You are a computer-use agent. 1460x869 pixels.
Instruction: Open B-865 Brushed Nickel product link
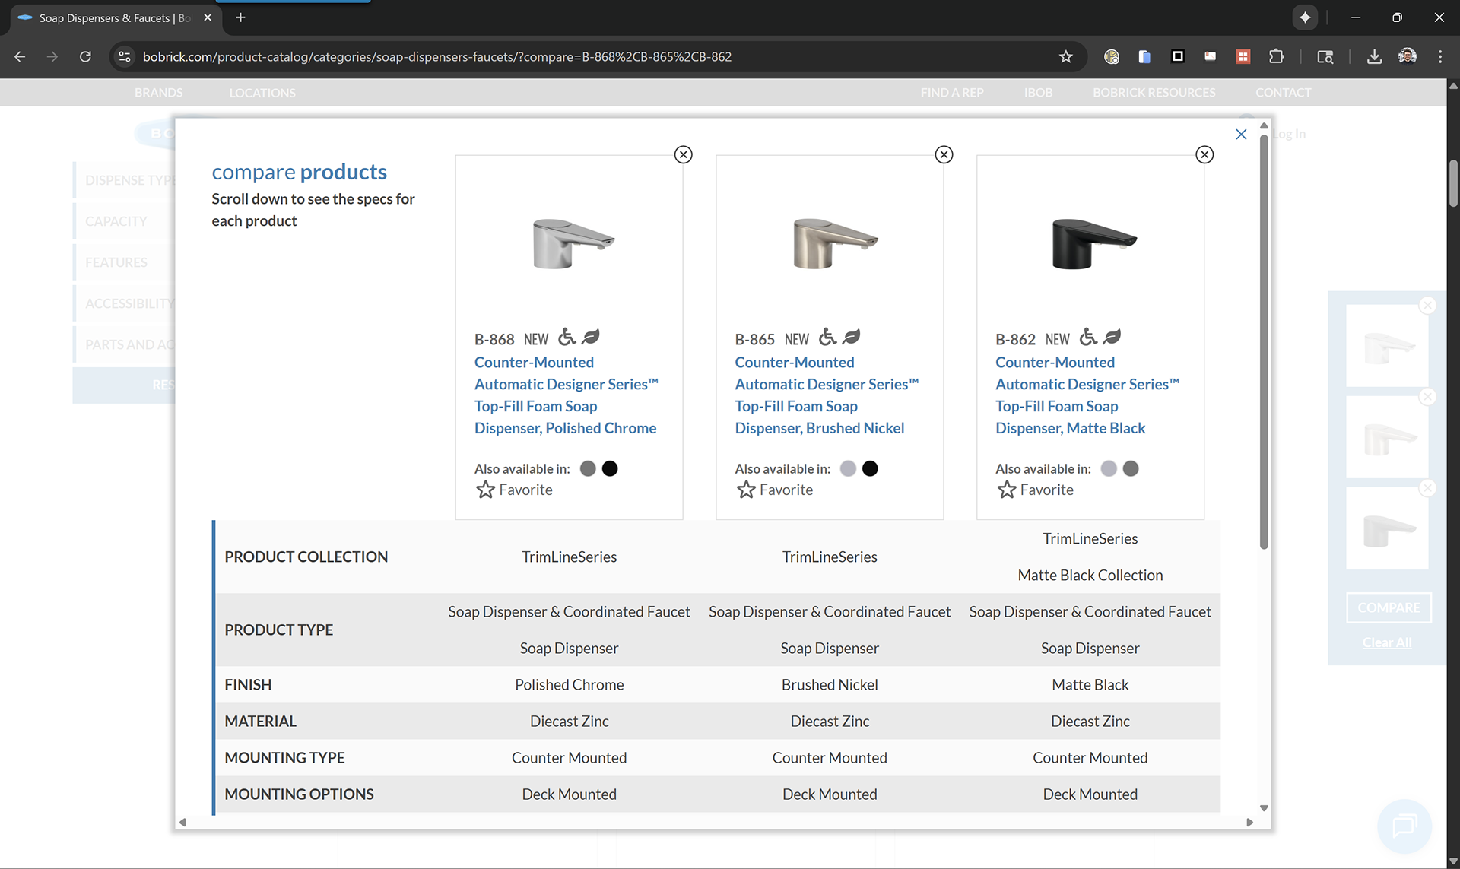point(826,395)
